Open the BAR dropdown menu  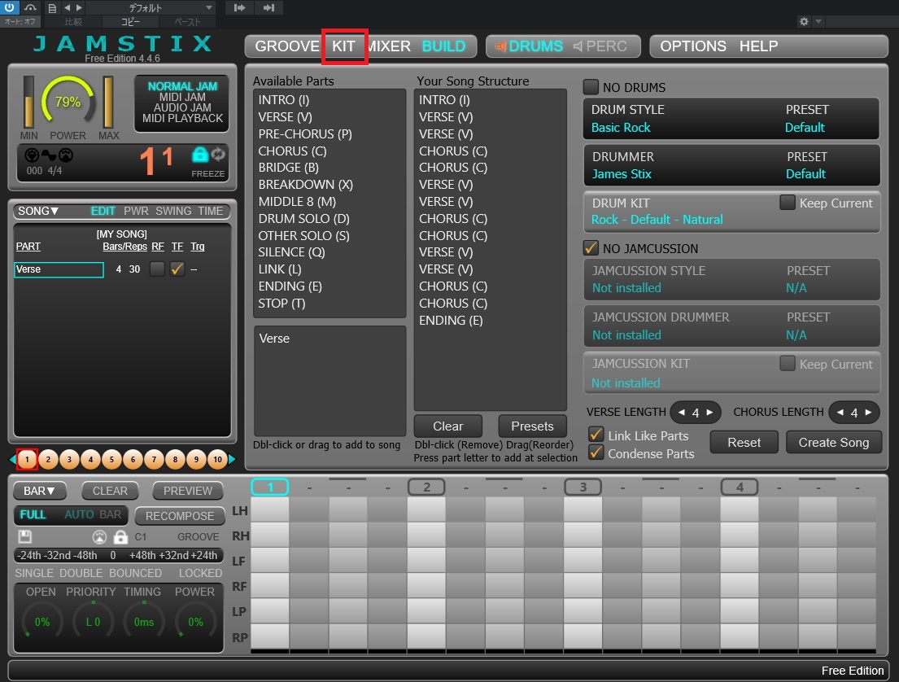coord(39,491)
